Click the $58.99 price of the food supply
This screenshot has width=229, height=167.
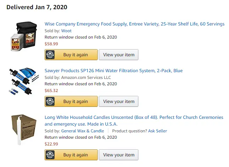[51, 44]
